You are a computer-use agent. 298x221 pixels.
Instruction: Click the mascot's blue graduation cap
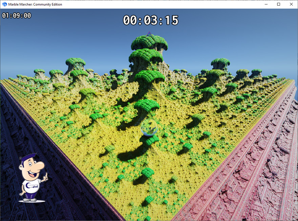(28, 157)
